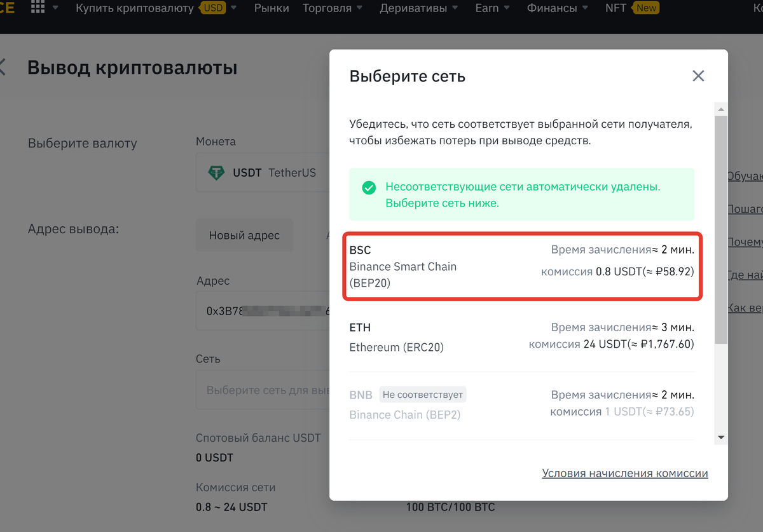Expand the Торговля menu

[x=333, y=8]
